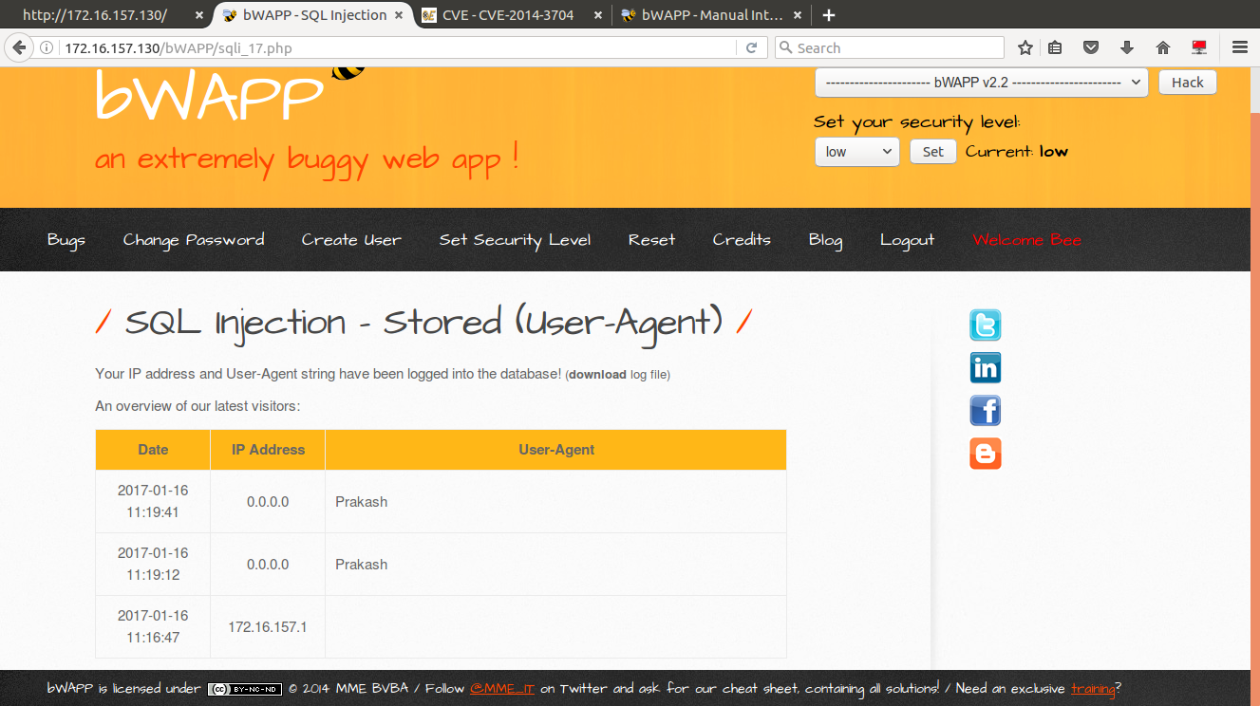Open the security level dropdown showing low

pyautogui.click(x=856, y=151)
